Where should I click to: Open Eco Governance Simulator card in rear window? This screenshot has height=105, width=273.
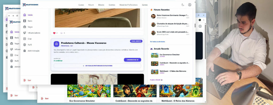(x=89, y=94)
